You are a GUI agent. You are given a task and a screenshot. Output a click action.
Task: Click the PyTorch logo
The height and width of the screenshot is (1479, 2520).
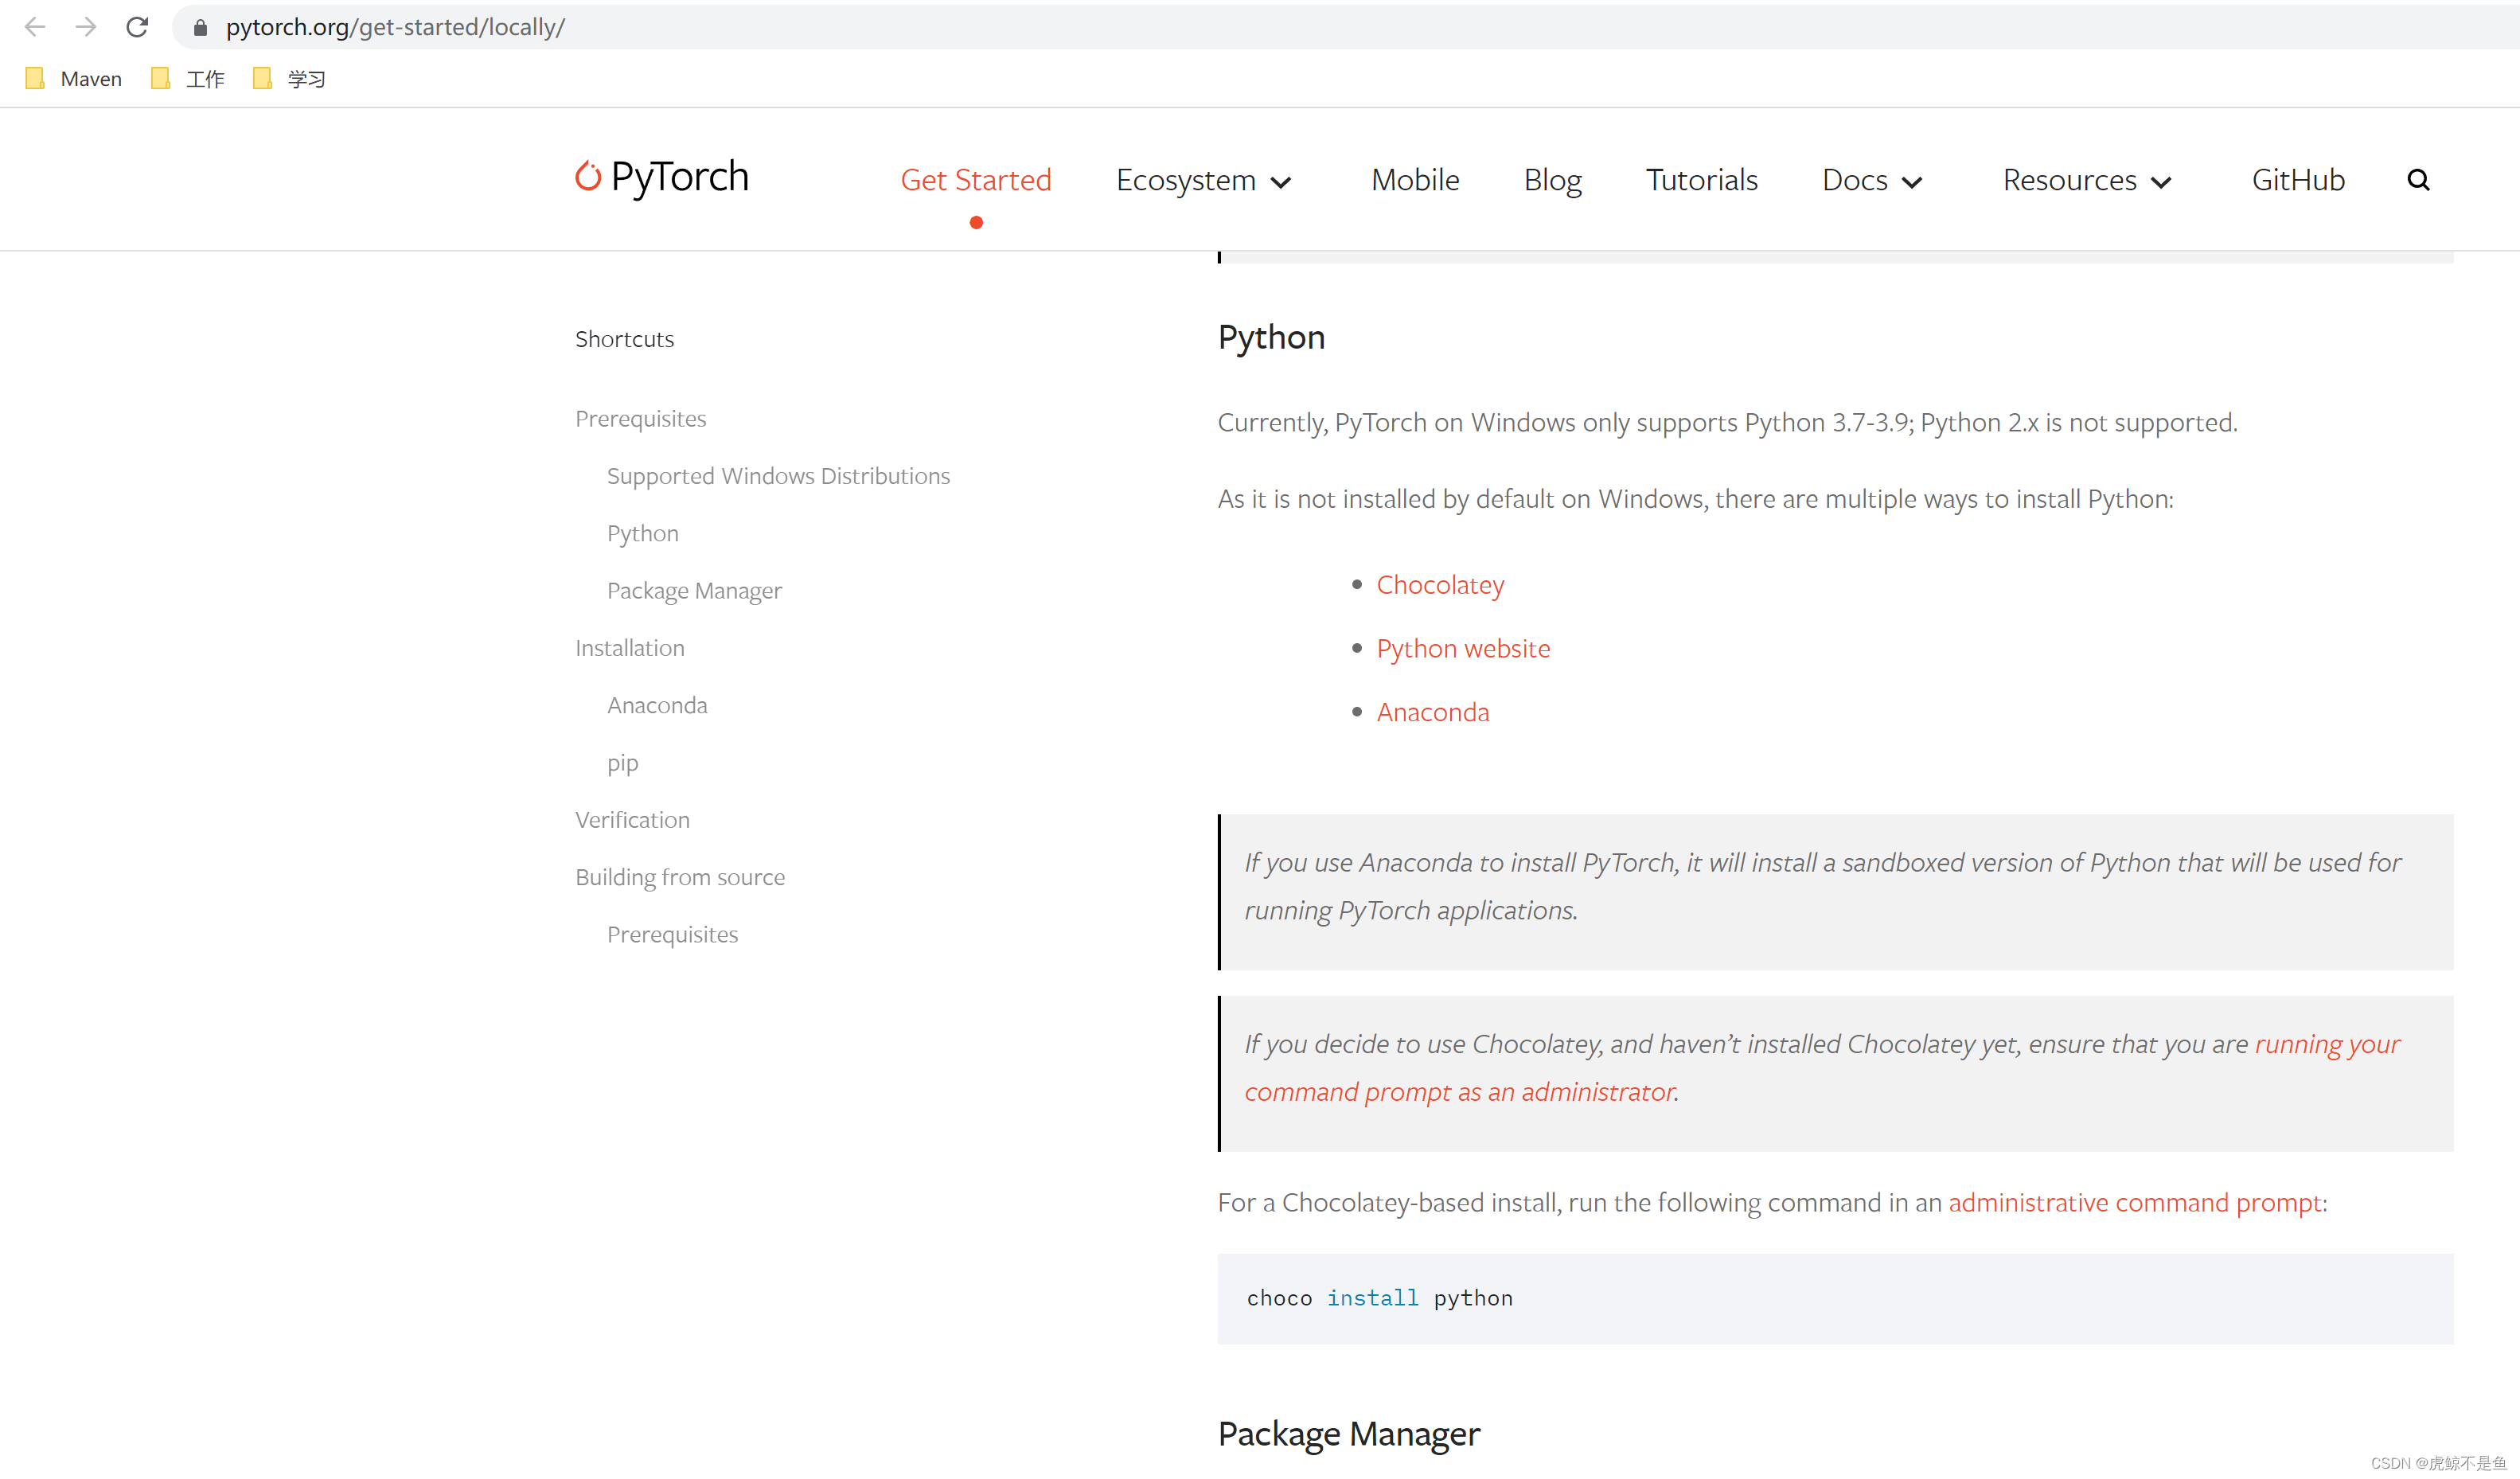[661, 177]
